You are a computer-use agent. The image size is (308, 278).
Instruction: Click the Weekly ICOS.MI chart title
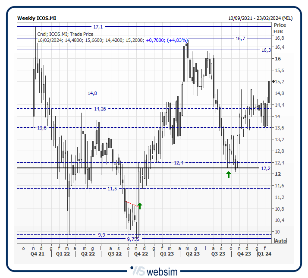37,18
